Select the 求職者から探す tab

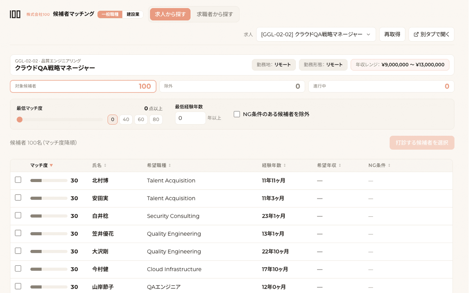click(x=215, y=14)
